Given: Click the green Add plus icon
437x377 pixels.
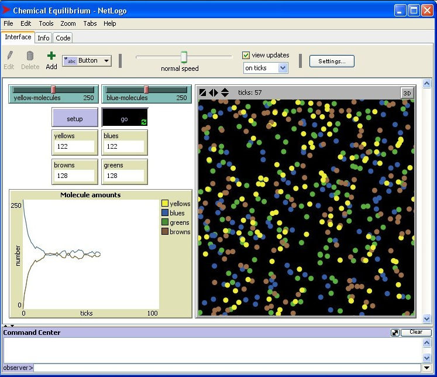Looking at the screenshot, I should tap(51, 56).
